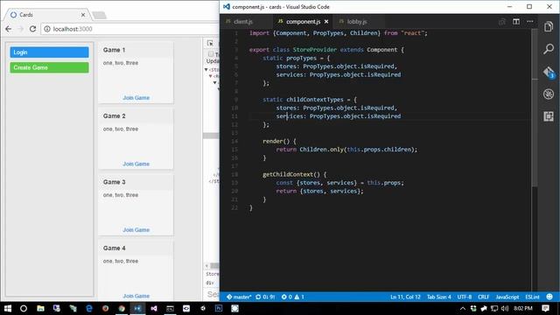Open the command prompt app from taskbar
Screen dimensions: 560x315
[x=170, y=308]
